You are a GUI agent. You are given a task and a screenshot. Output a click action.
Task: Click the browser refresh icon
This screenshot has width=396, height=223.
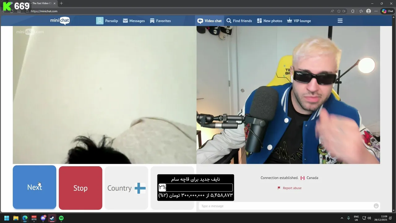click(x=11, y=11)
